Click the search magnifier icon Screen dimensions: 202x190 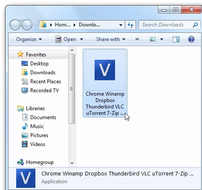[x=195, y=25]
